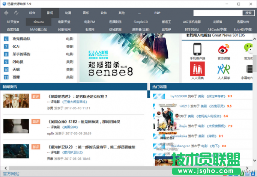257x177 pixels.
Task: Click the 影评 tag on 银河护卫队2 article
Action: [x=36, y=147]
